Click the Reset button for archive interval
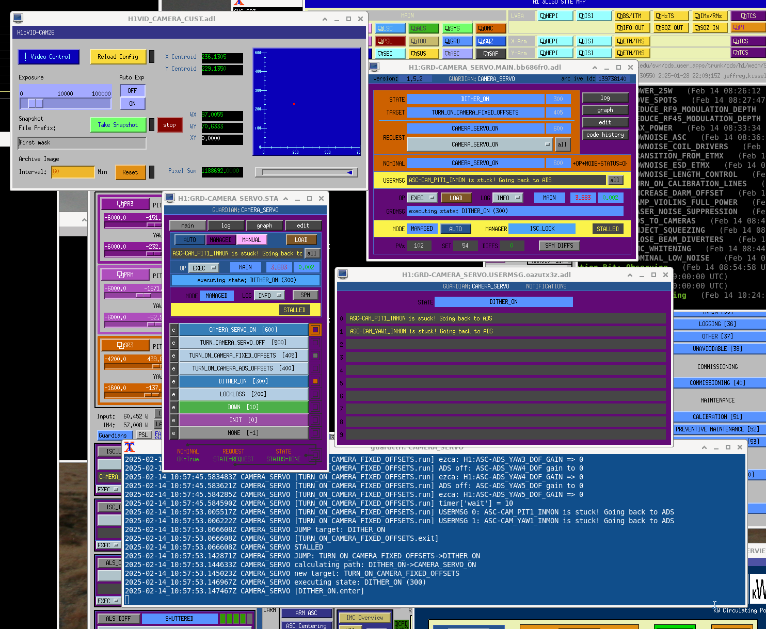Viewport: 766px width, 629px height. click(130, 172)
